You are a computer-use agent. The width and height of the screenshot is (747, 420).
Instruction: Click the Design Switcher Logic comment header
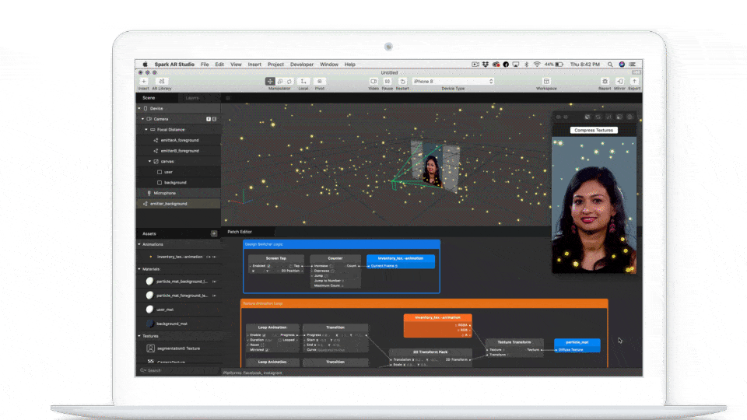coord(342,244)
